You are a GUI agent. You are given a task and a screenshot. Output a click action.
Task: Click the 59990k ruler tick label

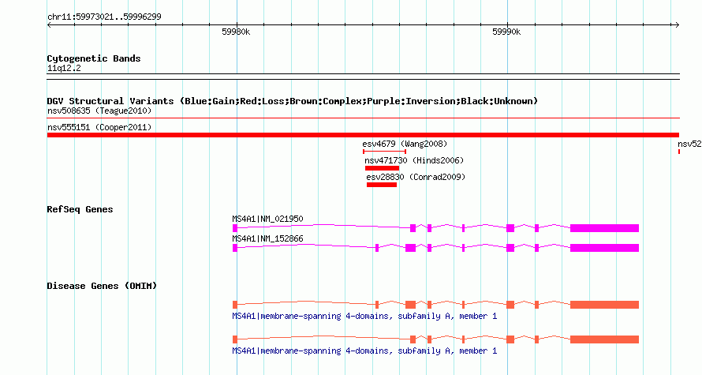pyautogui.click(x=506, y=32)
